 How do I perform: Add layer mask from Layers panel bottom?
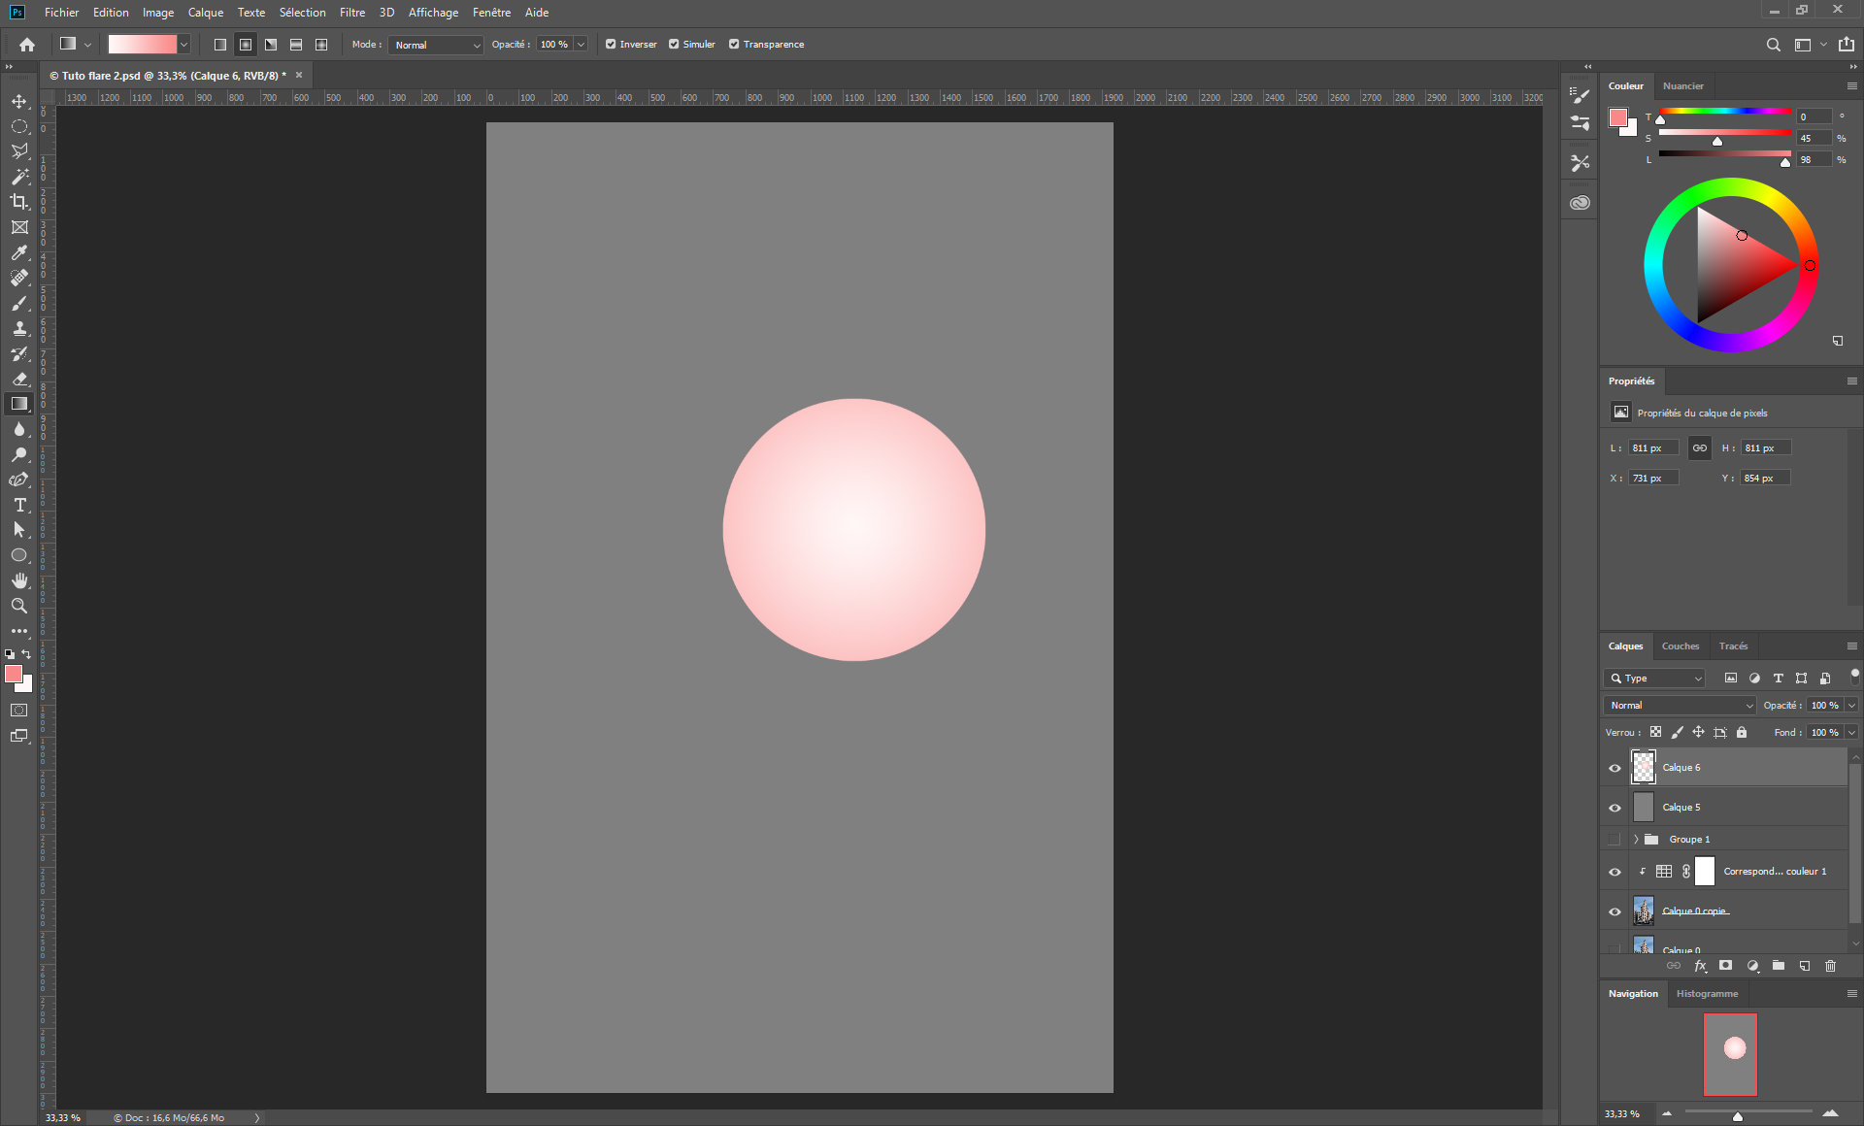coord(1725,966)
